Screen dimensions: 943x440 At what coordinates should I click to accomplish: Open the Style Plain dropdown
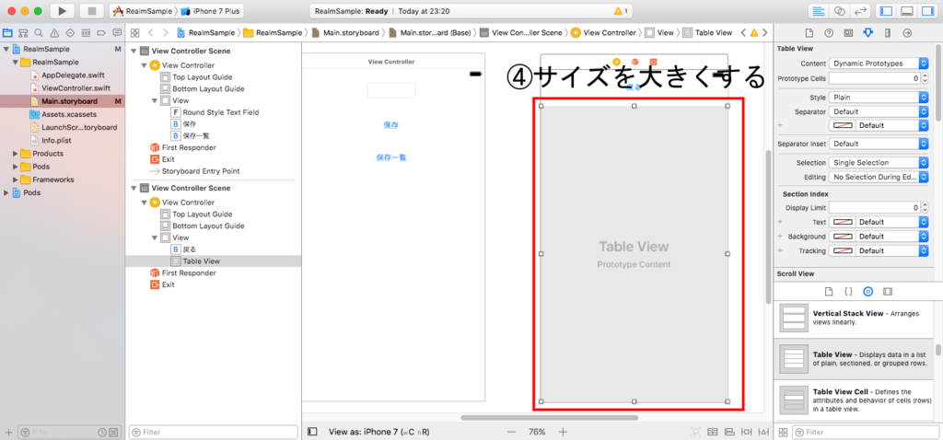tap(879, 97)
